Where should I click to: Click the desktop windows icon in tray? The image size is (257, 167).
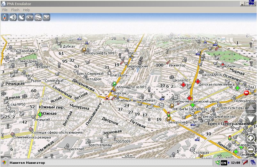tap(253, 163)
